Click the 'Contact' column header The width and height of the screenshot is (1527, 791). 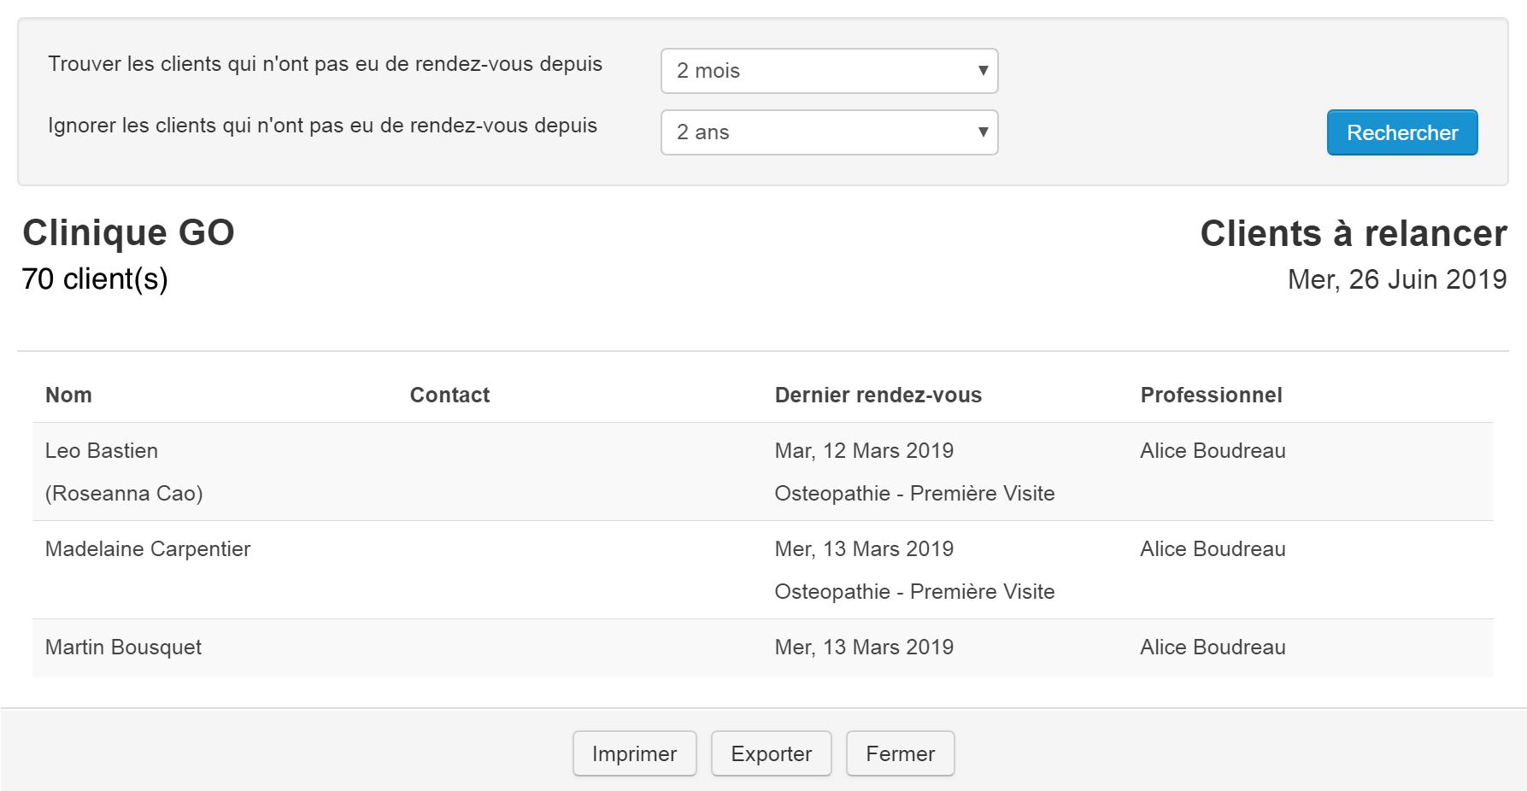(x=449, y=395)
